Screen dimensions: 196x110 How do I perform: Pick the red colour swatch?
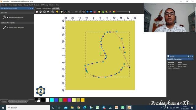tap(65, 100)
